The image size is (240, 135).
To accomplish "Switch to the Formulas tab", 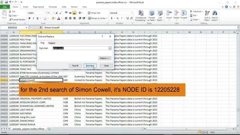I will [53, 7].
